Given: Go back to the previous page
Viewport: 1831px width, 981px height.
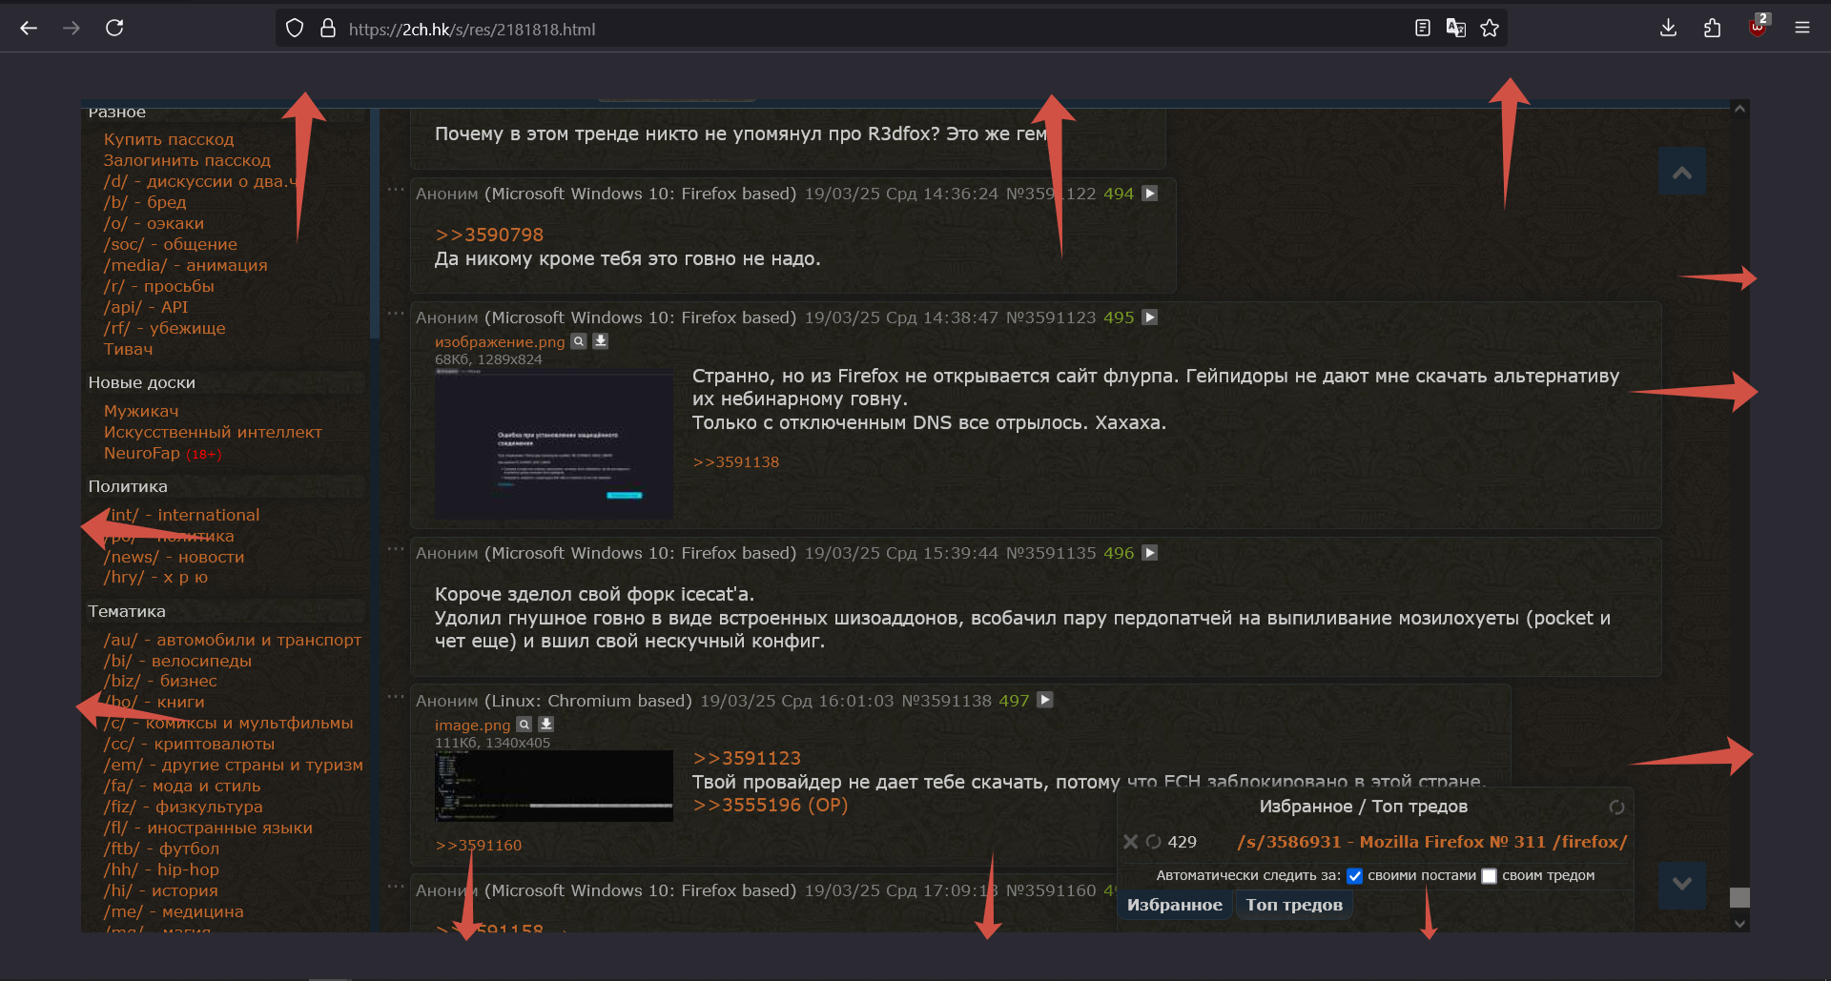Looking at the screenshot, I should click(29, 29).
